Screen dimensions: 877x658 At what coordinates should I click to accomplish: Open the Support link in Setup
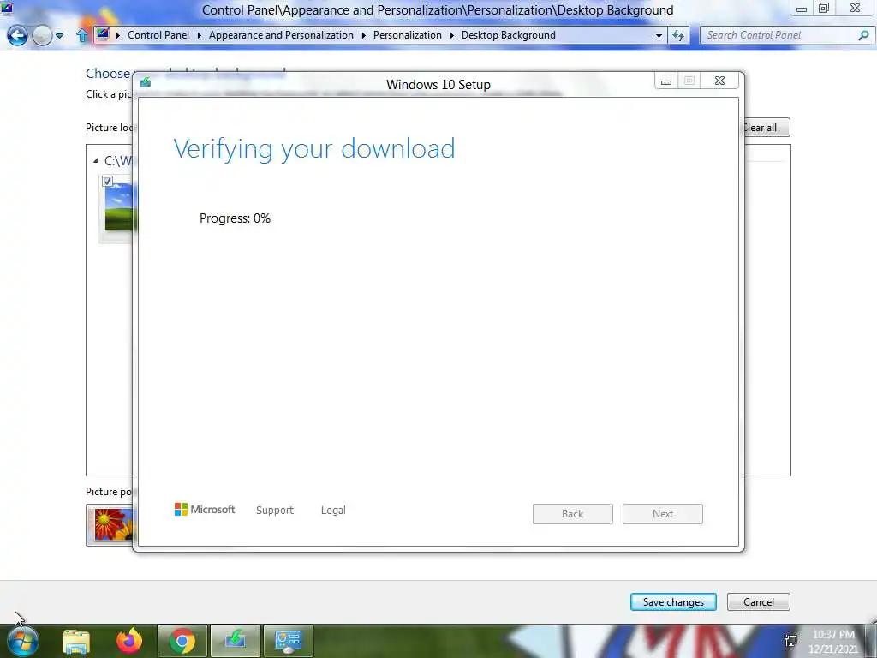[x=275, y=511]
